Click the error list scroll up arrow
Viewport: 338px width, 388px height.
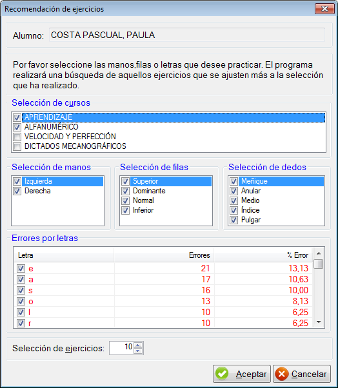click(319, 253)
